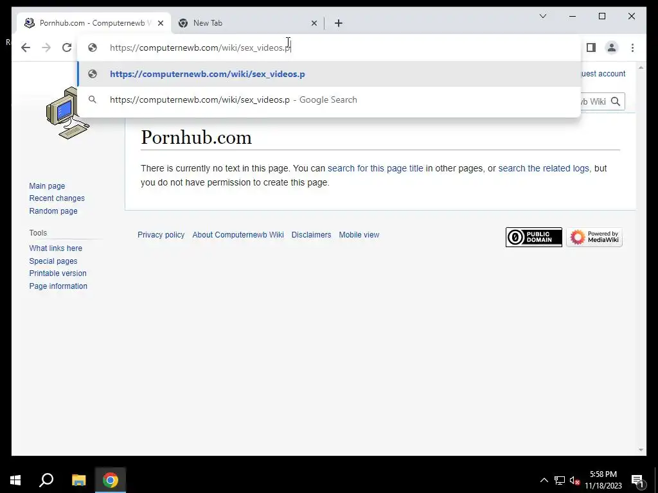Click the Powered by MediaWiki badge
The image size is (658, 493).
594,238
